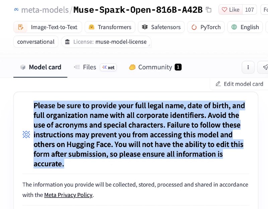Filter by the Transformers library tag

coord(110,27)
